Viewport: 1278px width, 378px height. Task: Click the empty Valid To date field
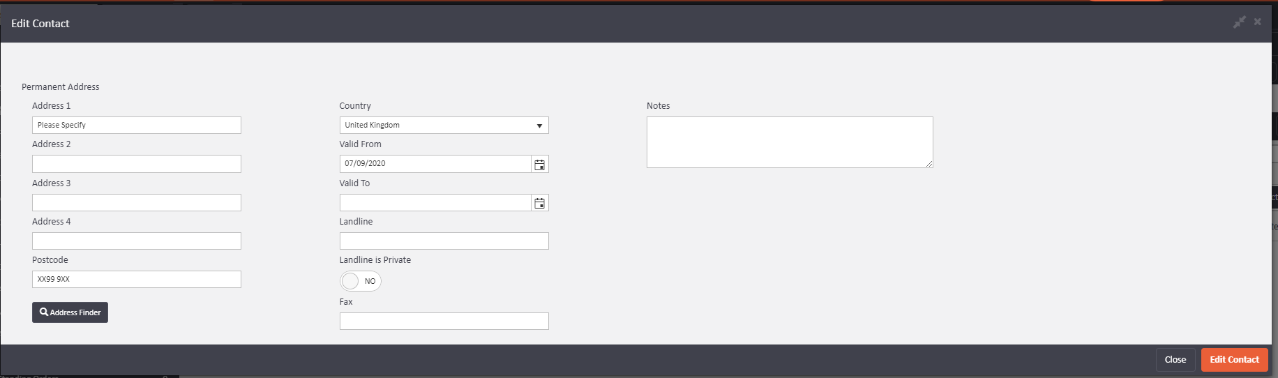[435, 203]
